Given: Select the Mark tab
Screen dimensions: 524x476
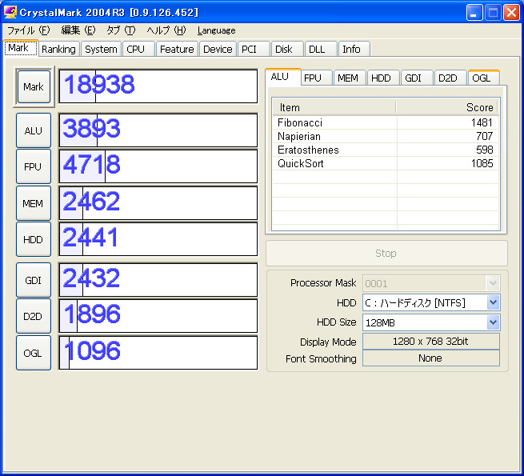Looking at the screenshot, I should pyautogui.click(x=20, y=48).
